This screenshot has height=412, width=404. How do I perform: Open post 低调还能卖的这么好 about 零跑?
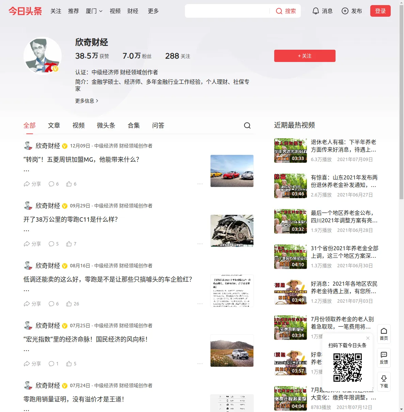point(108,279)
